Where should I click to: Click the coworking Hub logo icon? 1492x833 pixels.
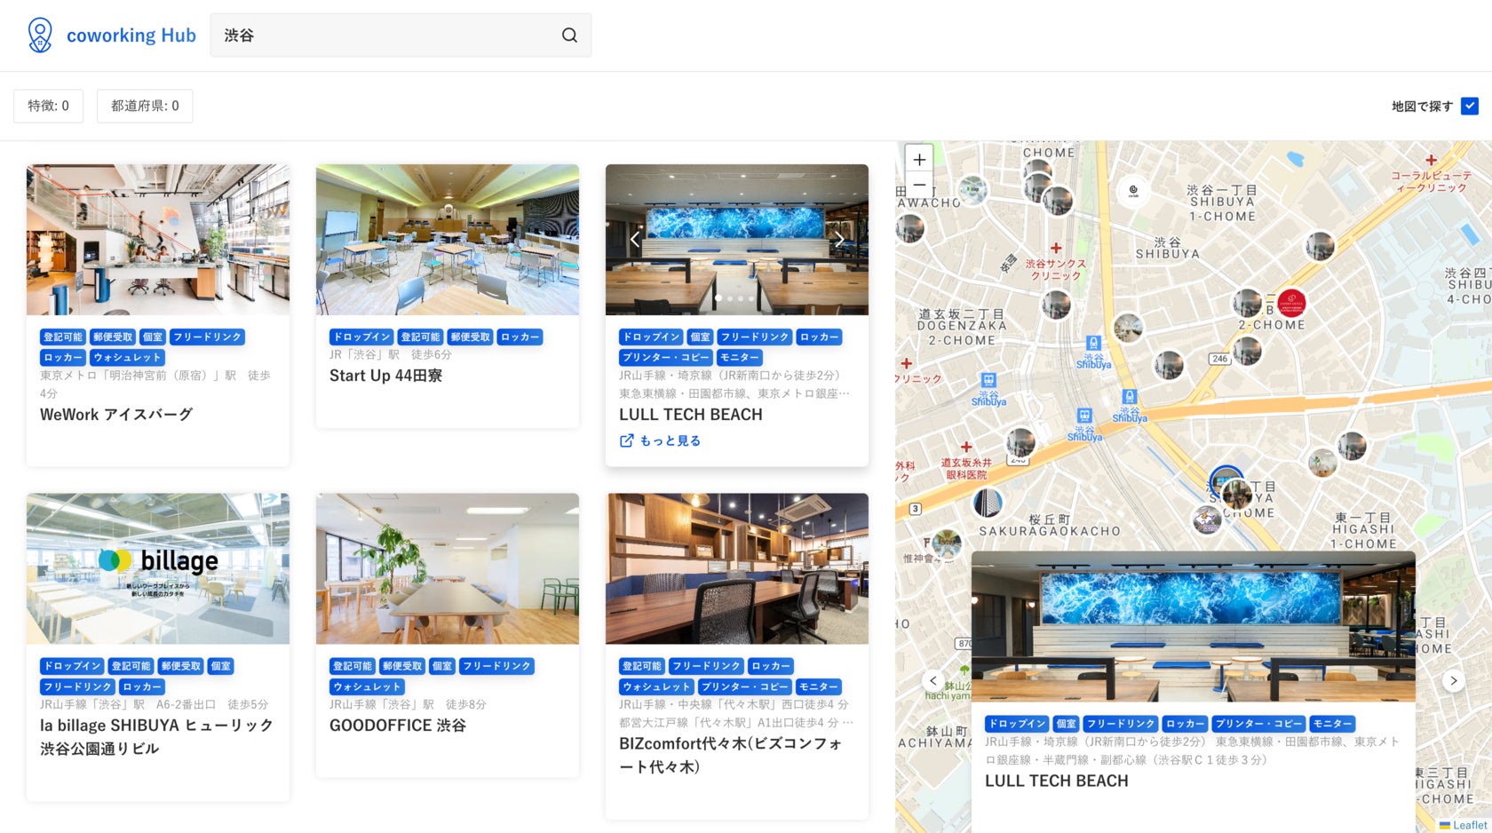pyautogui.click(x=40, y=36)
